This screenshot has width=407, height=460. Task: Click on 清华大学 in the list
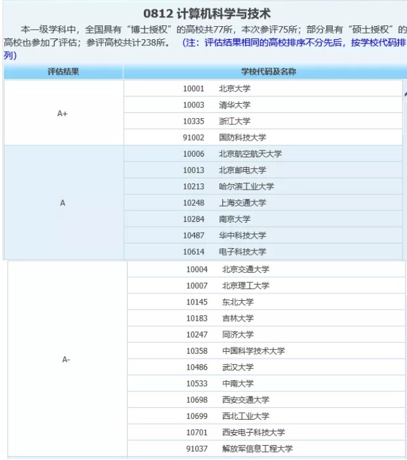coord(235,105)
